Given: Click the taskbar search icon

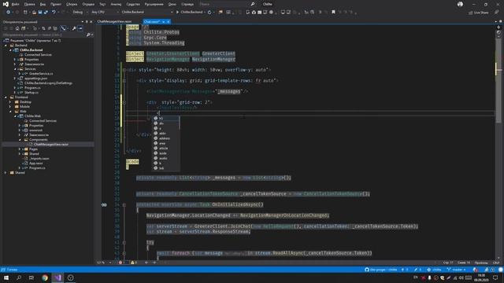Looking at the screenshot, I should (x=19, y=277).
